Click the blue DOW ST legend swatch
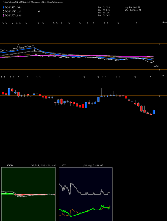The image size is (167, 221). point(3,7)
